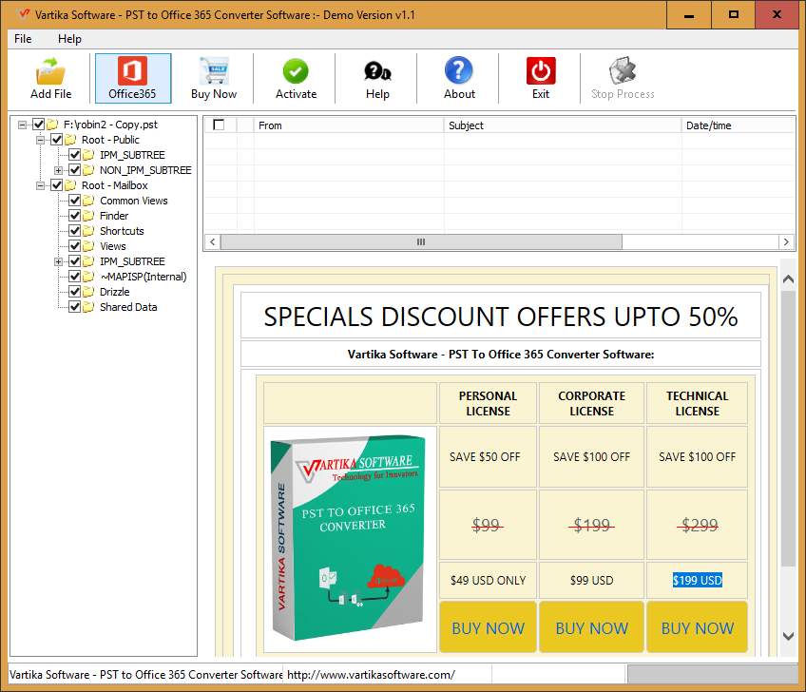Viewport: 806px width, 692px height.
Task: Click folder icon beside F:\robin2 - Copy.pst
Action: point(52,125)
